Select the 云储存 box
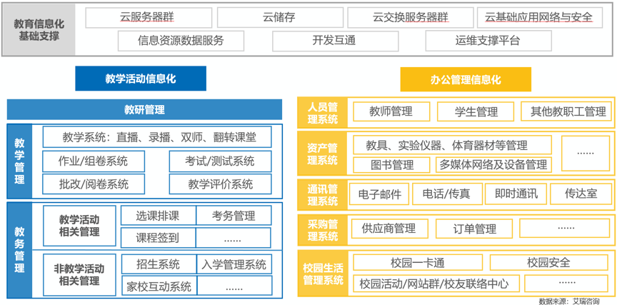The width and height of the screenshot is (617, 305). 279,18
